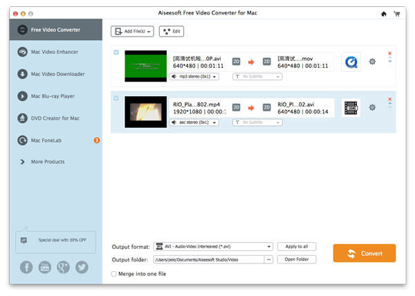This screenshot has height=296, width=415.
Task: Click the red arrow in RIO_Pla row
Action: (251, 108)
